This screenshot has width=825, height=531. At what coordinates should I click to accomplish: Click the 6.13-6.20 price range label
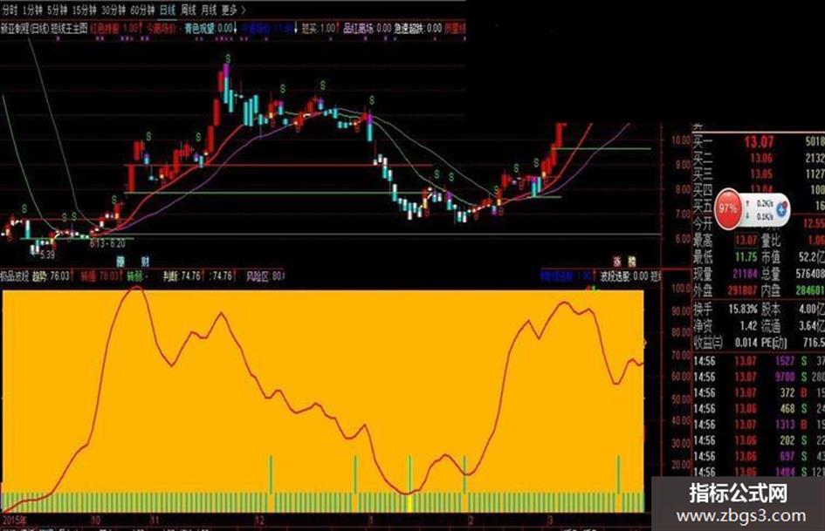coord(107,243)
